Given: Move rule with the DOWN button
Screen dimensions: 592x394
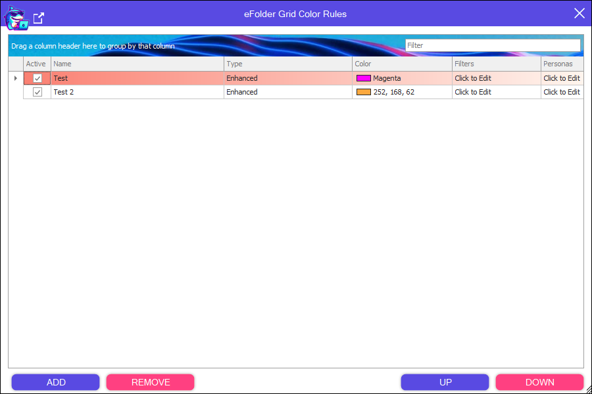Looking at the screenshot, I should [539, 382].
